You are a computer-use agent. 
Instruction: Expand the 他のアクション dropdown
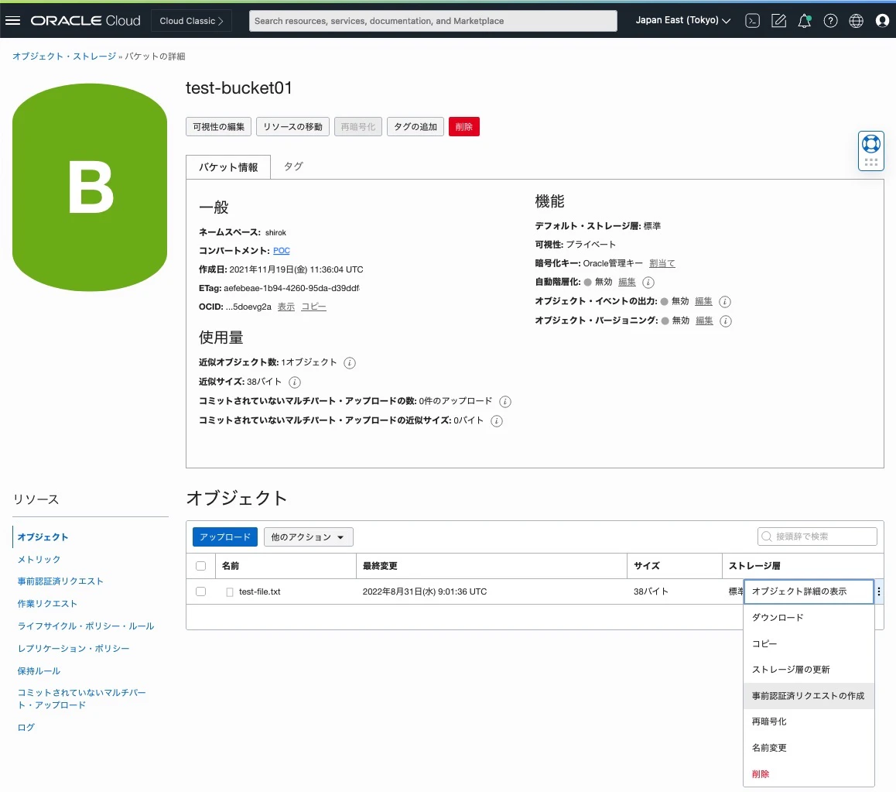(x=308, y=537)
